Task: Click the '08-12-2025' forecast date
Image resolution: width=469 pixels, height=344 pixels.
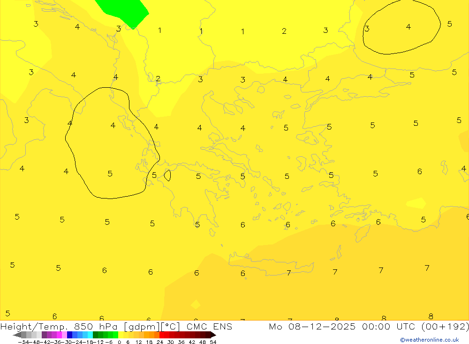Action: coord(322,326)
